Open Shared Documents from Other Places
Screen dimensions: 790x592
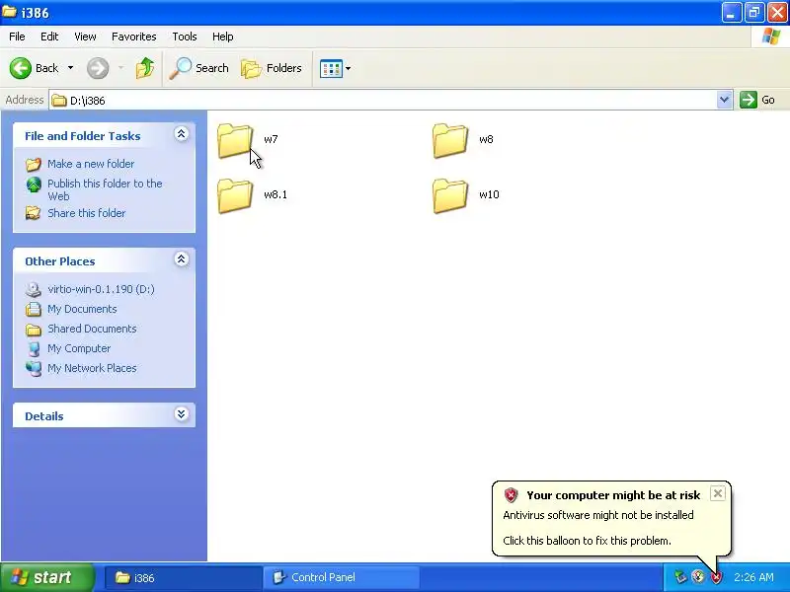point(92,329)
